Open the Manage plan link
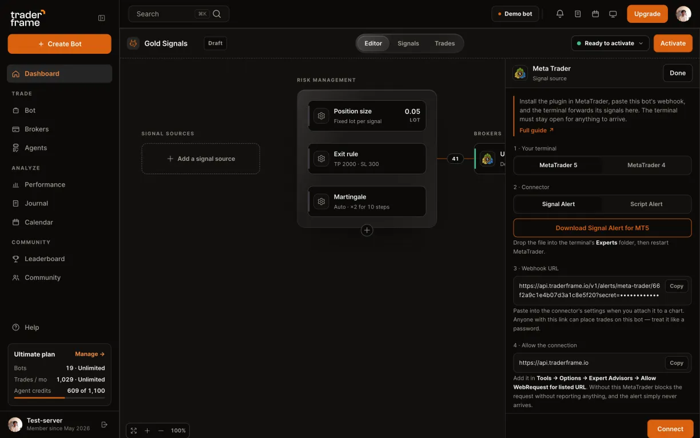This screenshot has width=700, height=438. coord(90,354)
